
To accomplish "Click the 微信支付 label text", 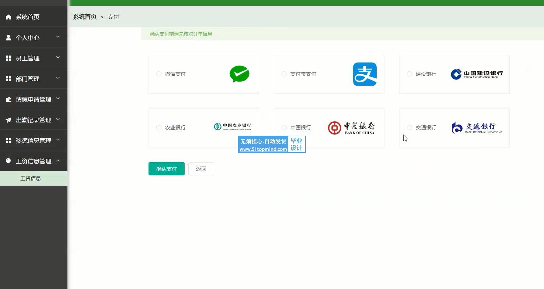I will tap(175, 74).
